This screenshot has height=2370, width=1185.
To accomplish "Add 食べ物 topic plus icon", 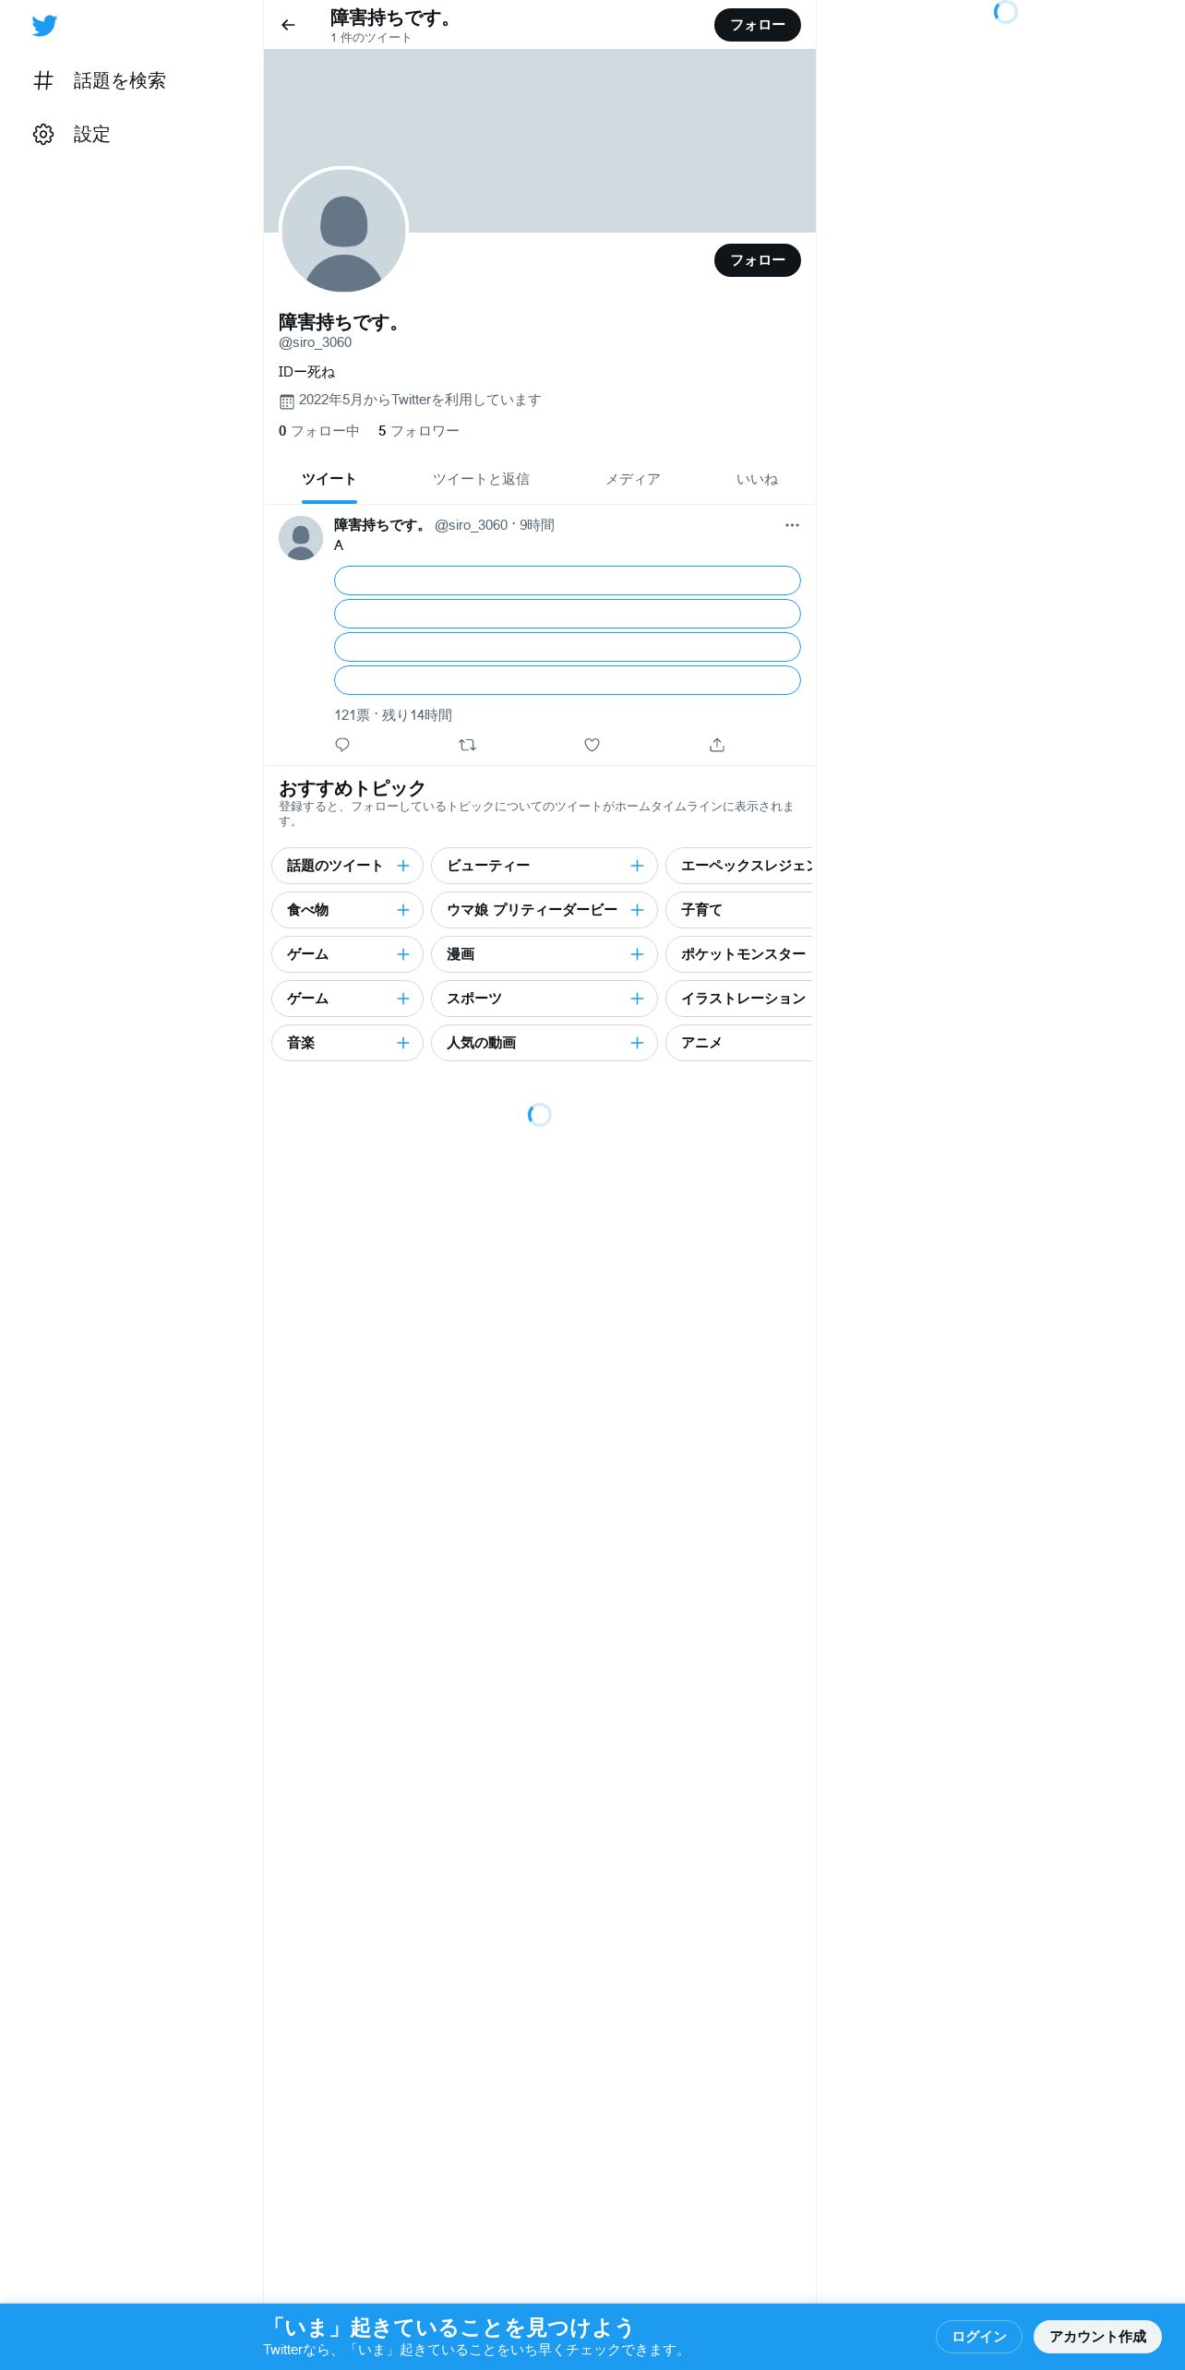I will click(403, 910).
